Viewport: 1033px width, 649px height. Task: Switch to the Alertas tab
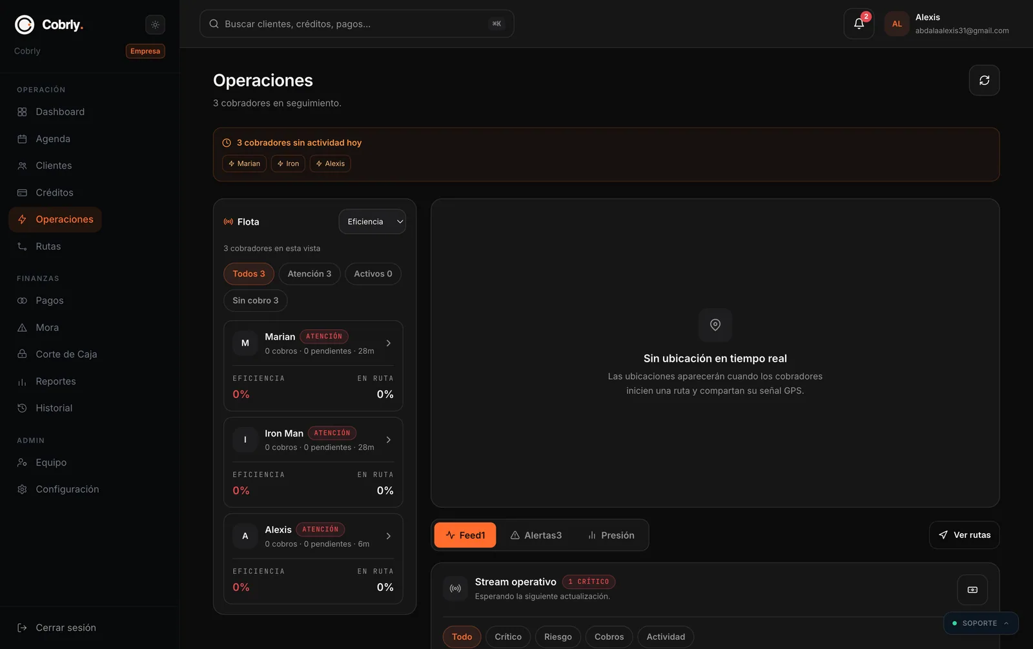[536, 535]
